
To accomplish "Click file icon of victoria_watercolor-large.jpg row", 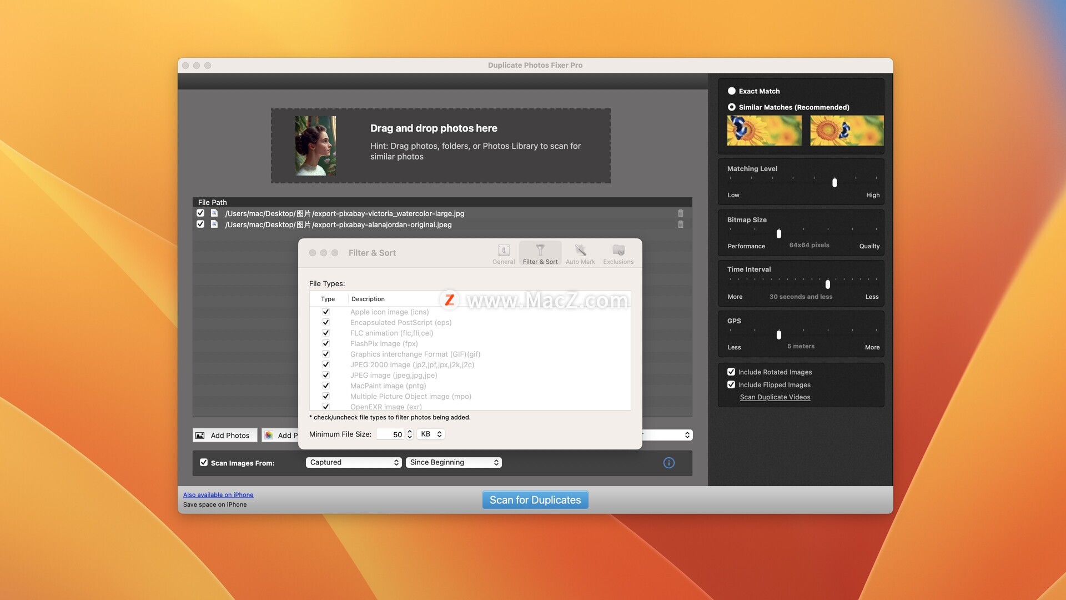I will coord(214,213).
